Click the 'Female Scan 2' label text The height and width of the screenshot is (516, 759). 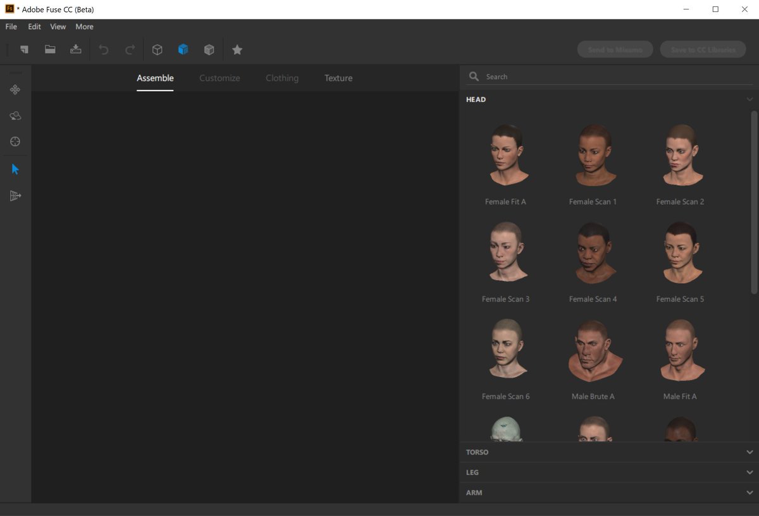coord(680,202)
